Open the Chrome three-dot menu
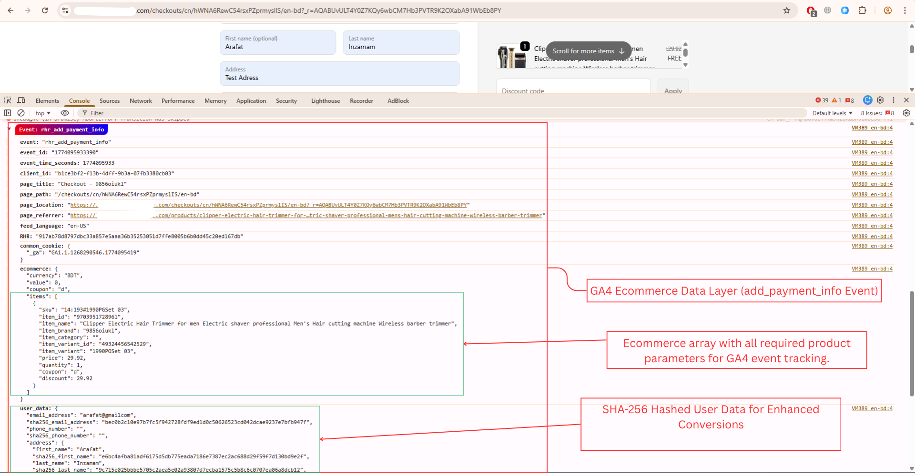 pyautogui.click(x=905, y=10)
